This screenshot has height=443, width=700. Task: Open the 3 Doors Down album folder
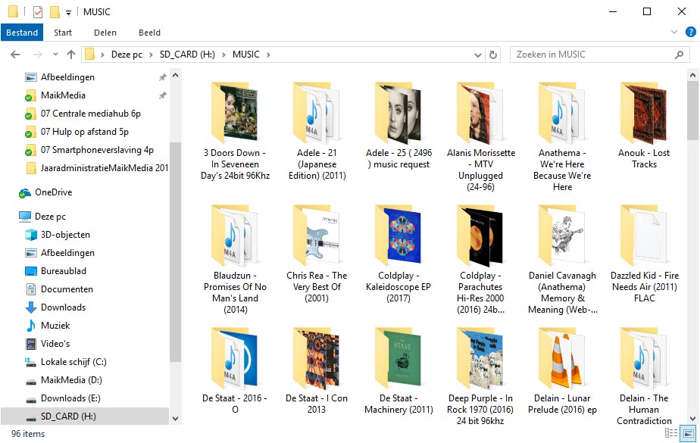(x=235, y=131)
